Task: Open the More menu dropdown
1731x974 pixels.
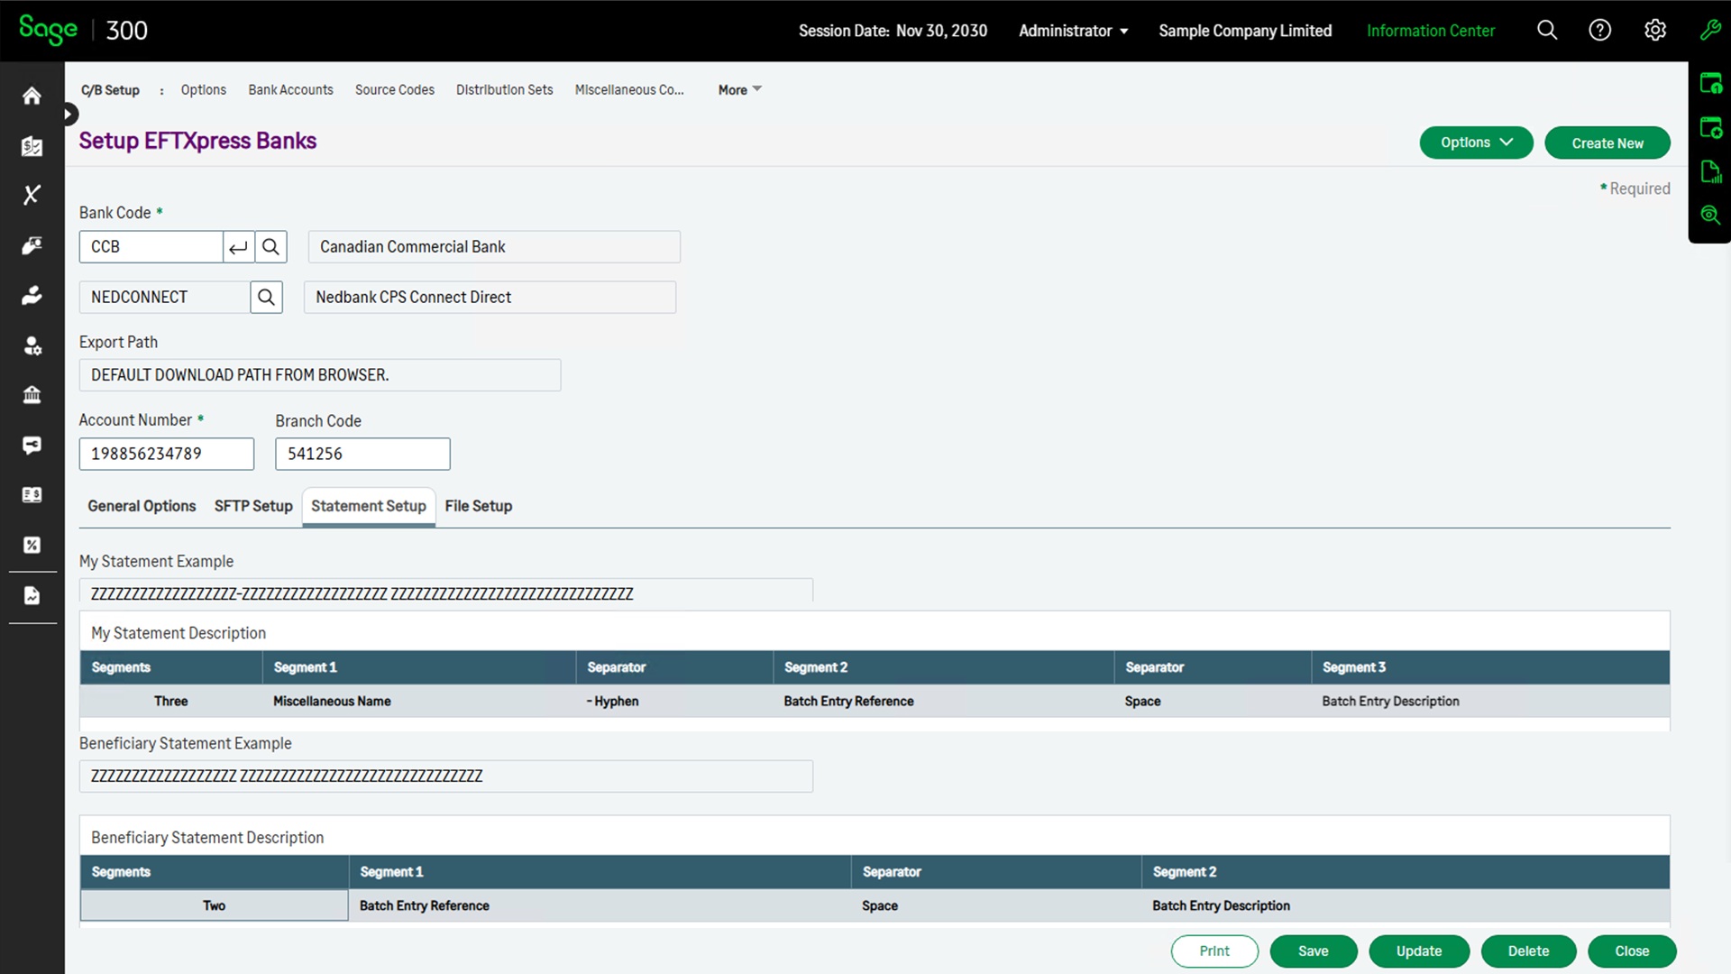Action: pyautogui.click(x=738, y=89)
